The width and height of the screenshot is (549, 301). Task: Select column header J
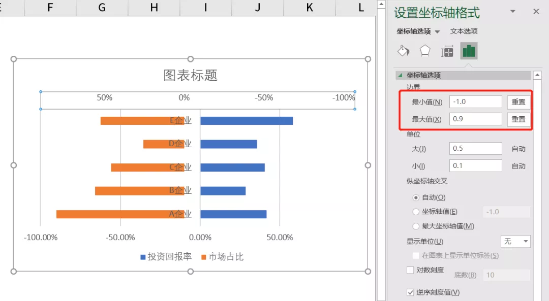(257, 8)
